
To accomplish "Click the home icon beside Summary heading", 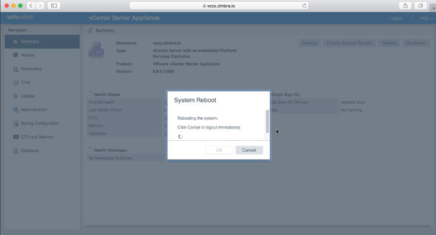I will (x=90, y=30).
